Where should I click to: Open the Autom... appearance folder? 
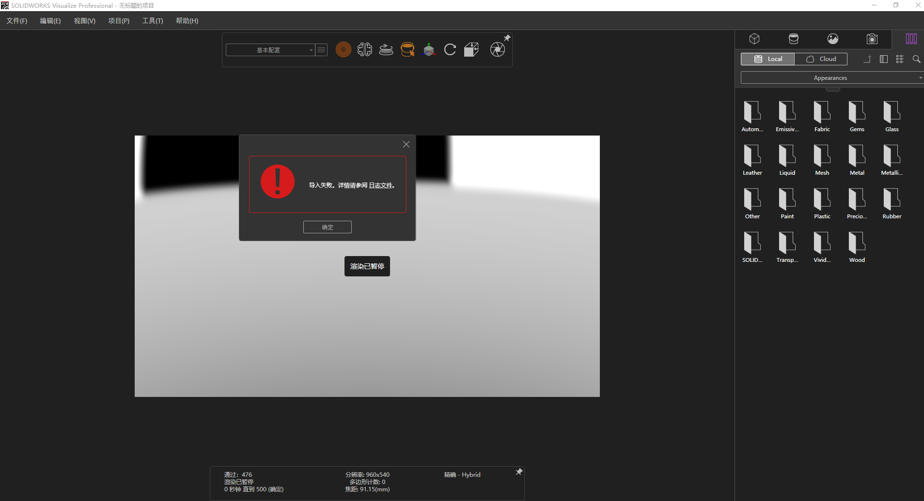click(752, 117)
